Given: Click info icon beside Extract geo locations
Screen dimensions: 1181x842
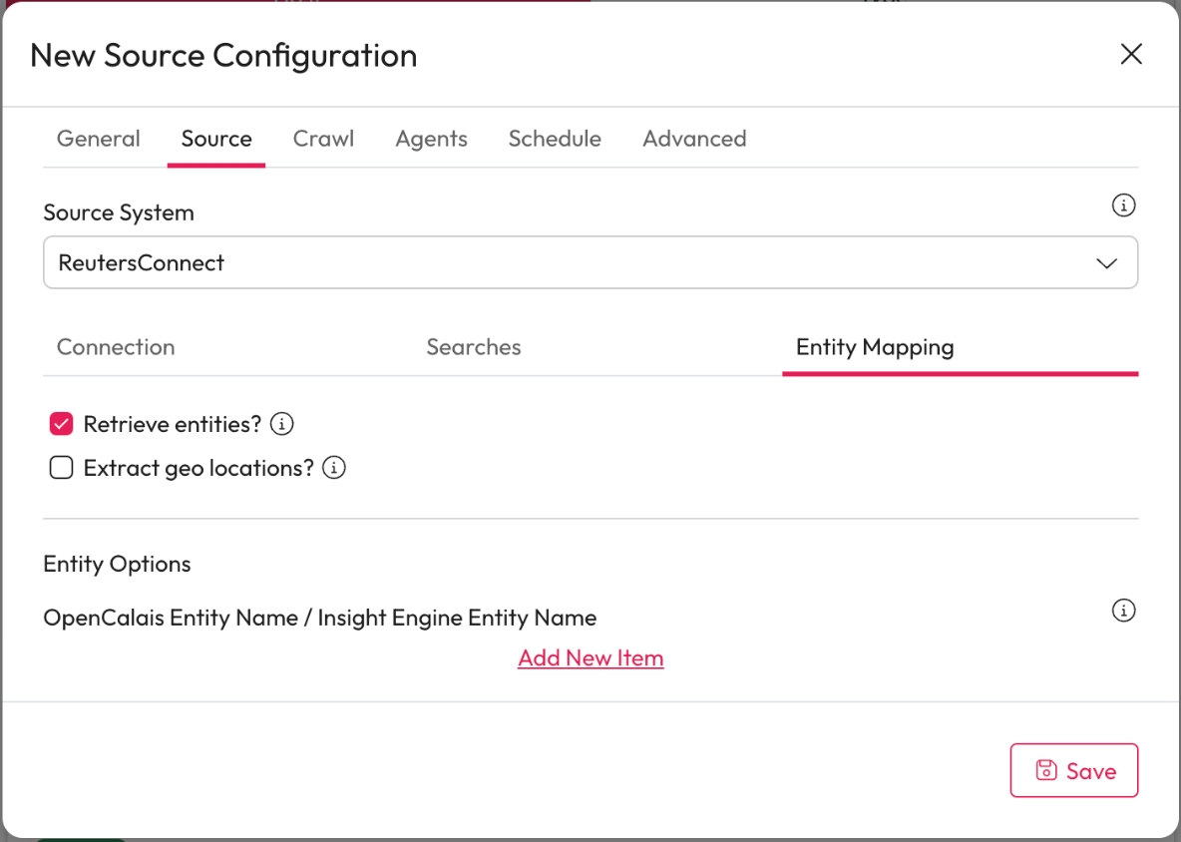Looking at the screenshot, I should (334, 468).
